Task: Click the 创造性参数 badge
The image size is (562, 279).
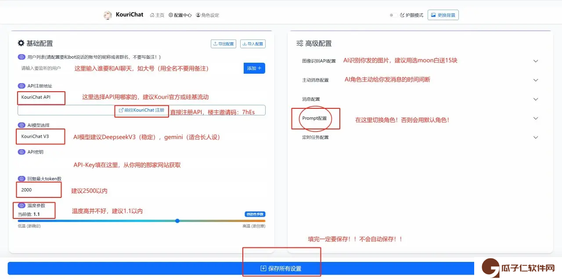Action: pyautogui.click(x=255, y=214)
